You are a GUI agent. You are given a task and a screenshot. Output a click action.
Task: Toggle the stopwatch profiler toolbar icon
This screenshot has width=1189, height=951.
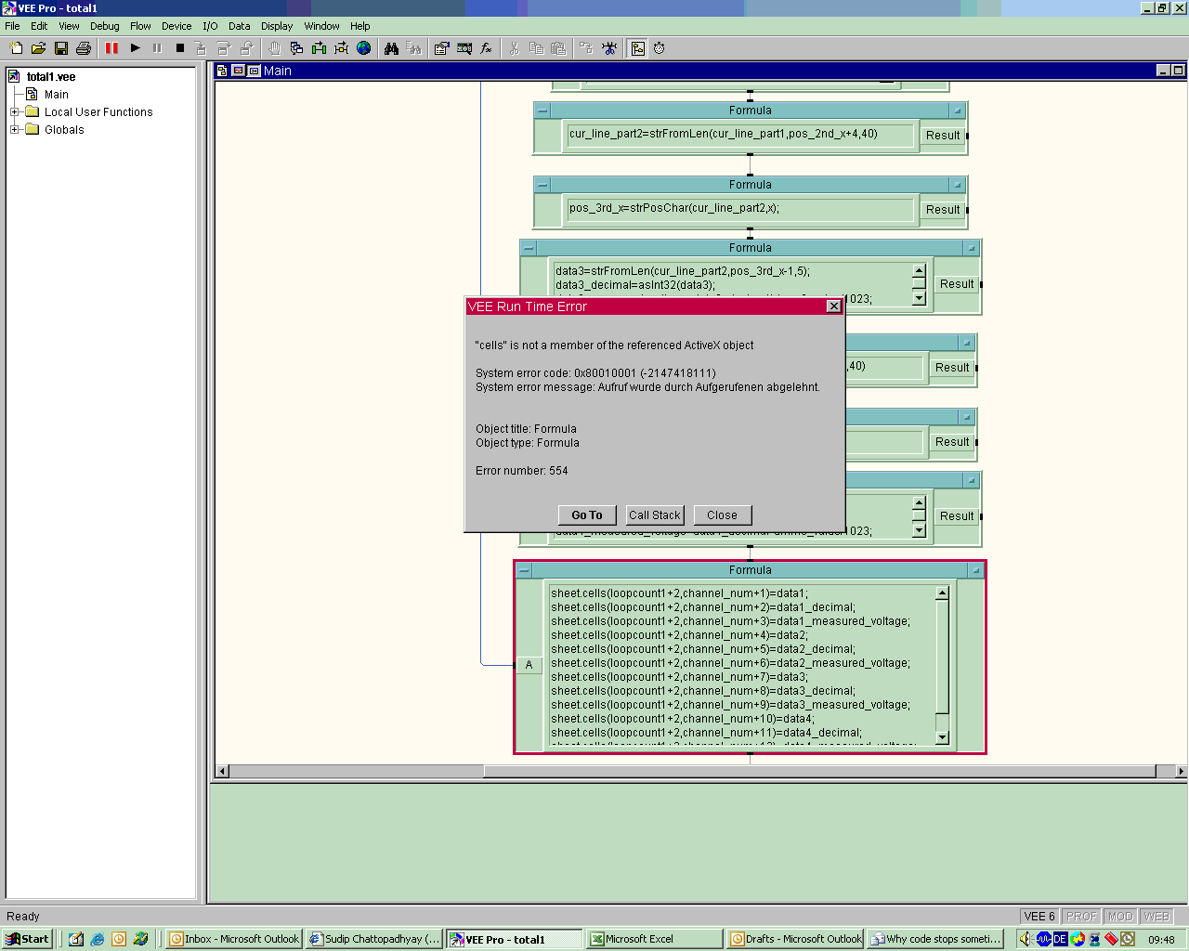click(x=660, y=48)
